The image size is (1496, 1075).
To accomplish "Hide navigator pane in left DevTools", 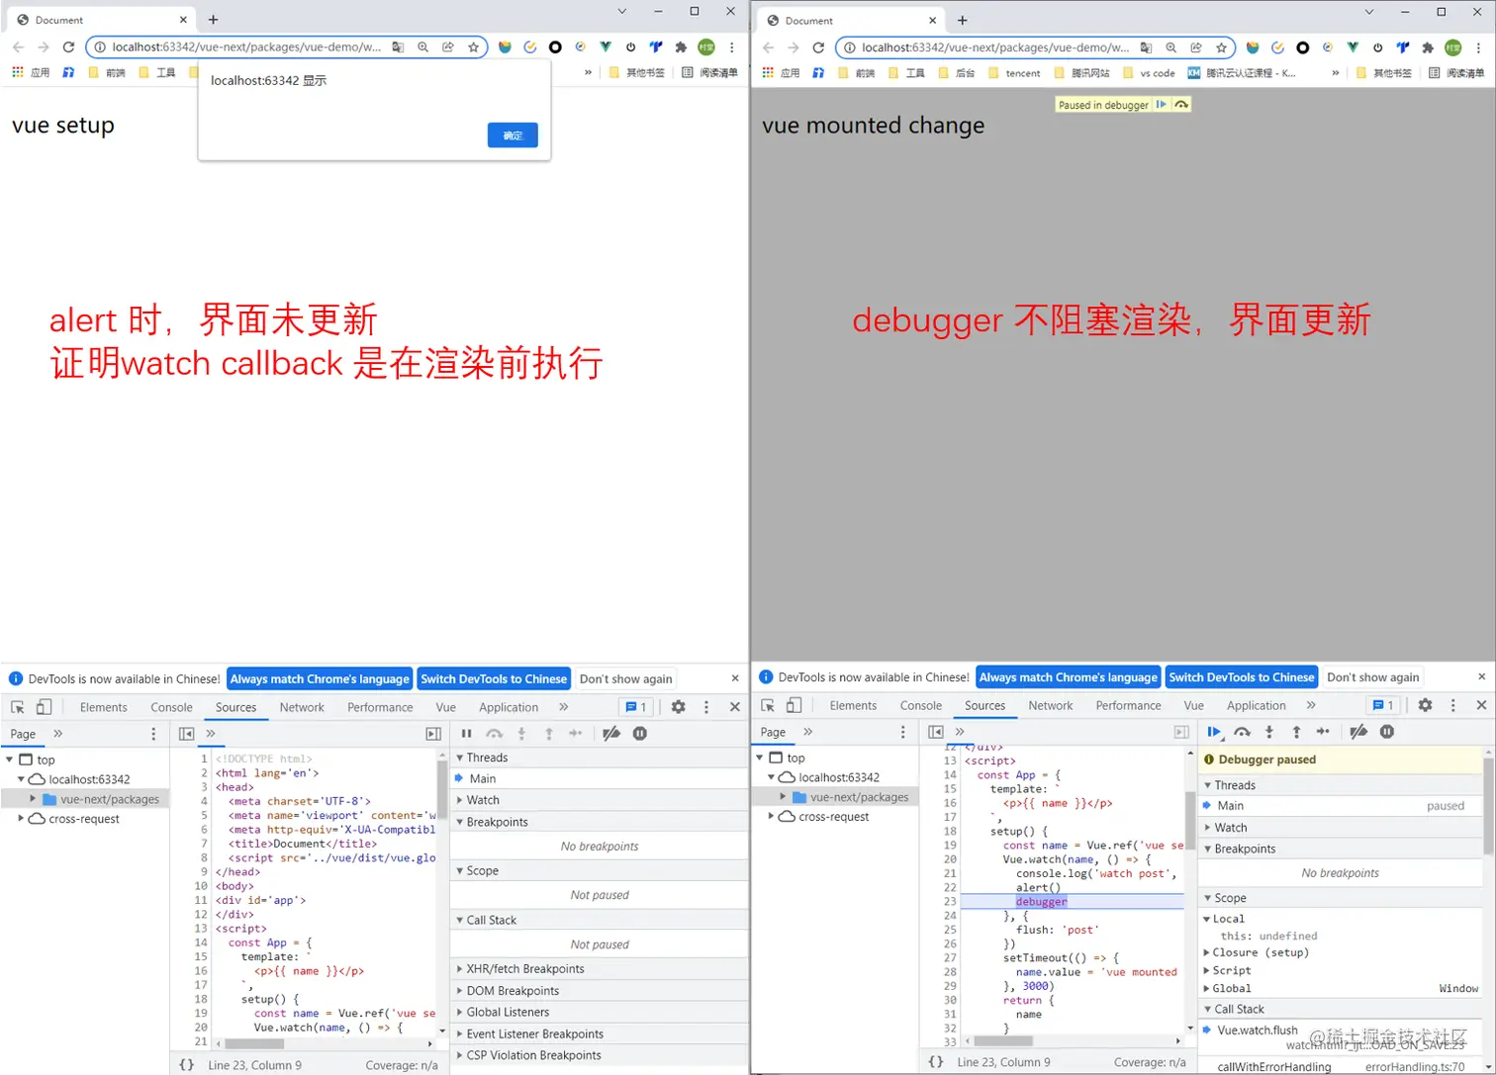I will pos(186,734).
